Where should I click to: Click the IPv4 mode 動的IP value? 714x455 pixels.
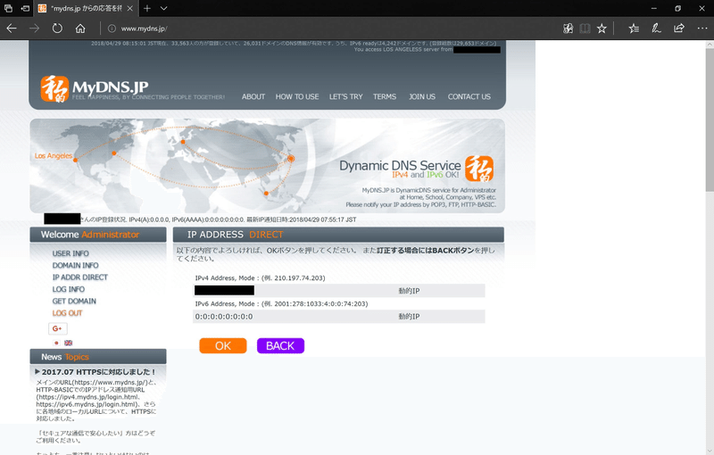point(409,291)
